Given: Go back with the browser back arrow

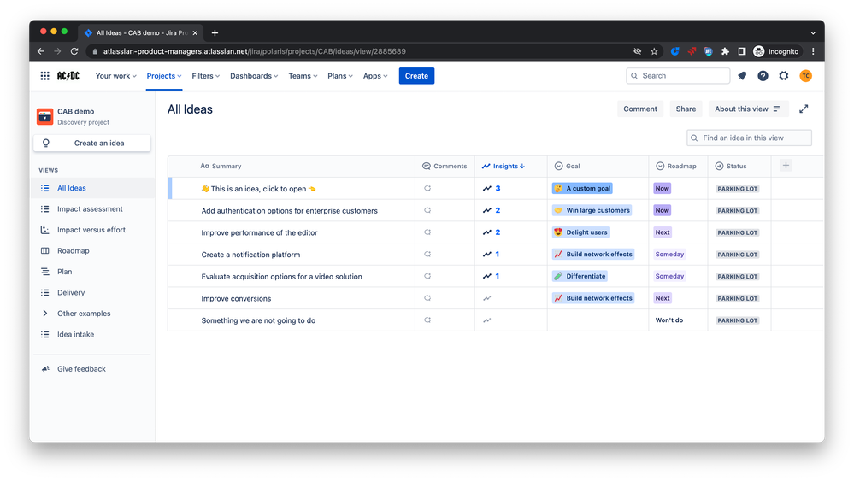Looking at the screenshot, I should pos(41,51).
